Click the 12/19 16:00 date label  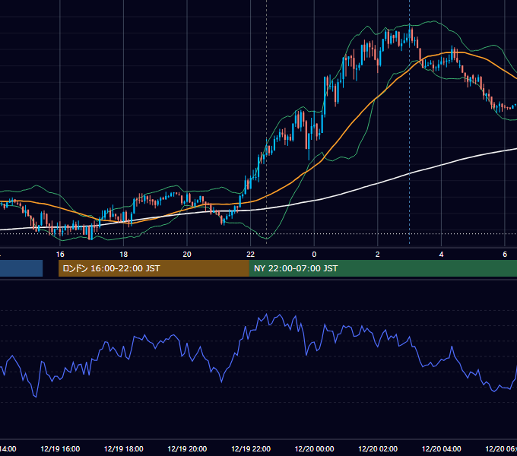60,448
